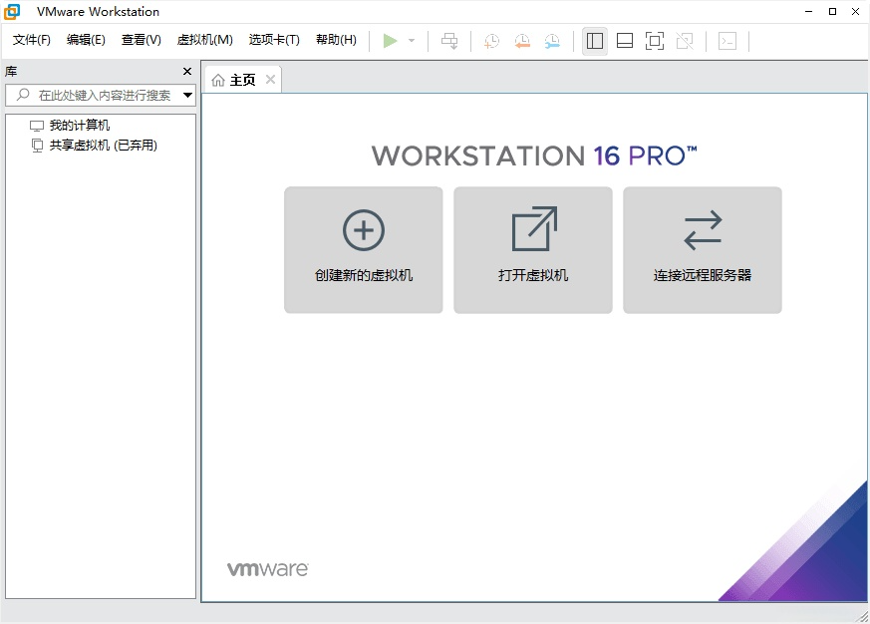Open the power options dropdown arrow
Image resolution: width=870 pixels, height=624 pixels.
tap(412, 41)
